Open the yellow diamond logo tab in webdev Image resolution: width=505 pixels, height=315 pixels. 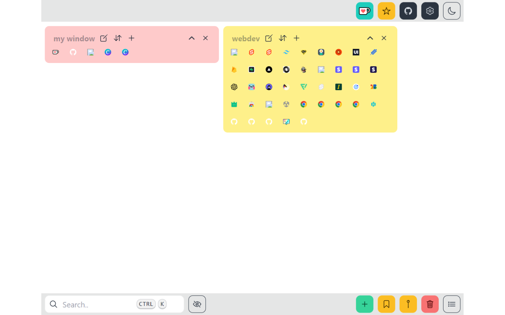click(x=304, y=52)
